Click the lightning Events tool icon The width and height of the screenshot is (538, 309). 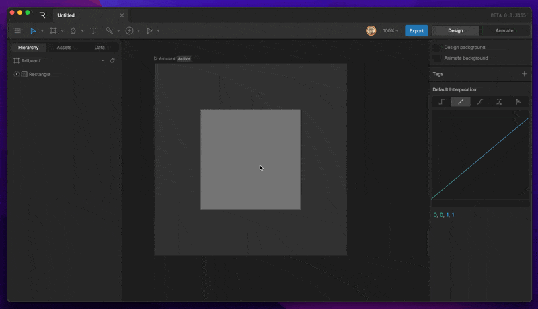pyautogui.click(x=129, y=31)
